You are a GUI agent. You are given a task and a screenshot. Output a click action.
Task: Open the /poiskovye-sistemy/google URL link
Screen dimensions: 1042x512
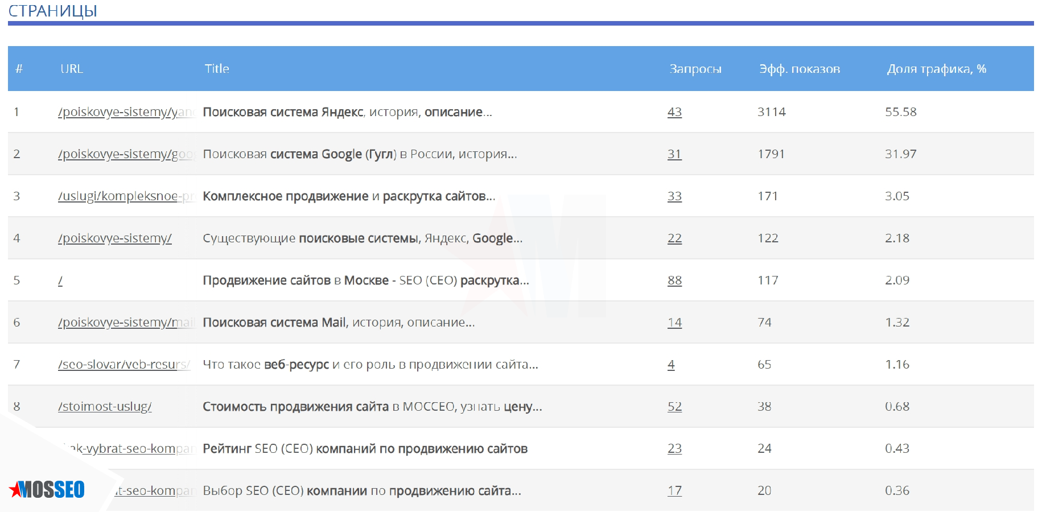(x=125, y=154)
